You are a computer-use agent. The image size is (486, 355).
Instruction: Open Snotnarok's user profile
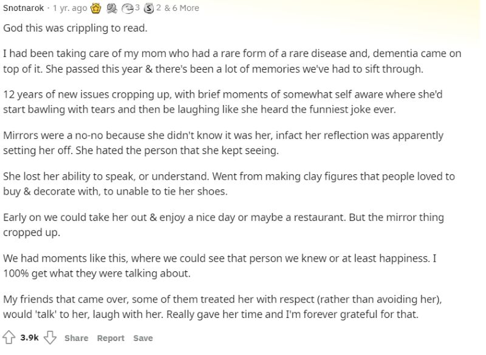(23, 8)
